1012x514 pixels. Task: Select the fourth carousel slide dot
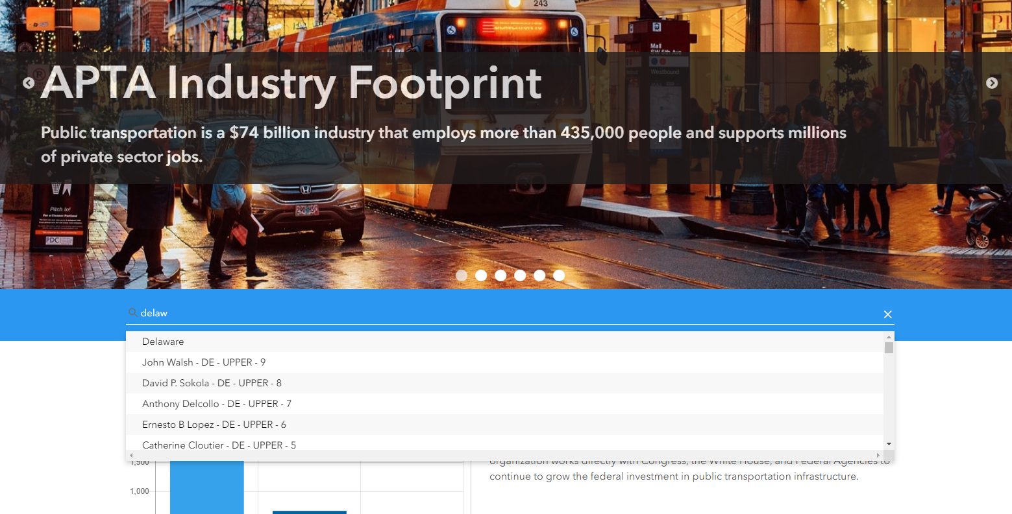coord(520,275)
